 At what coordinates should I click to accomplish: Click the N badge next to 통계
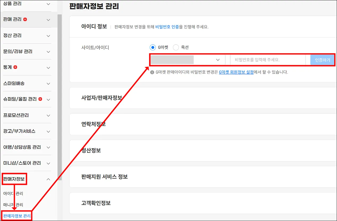point(15,67)
